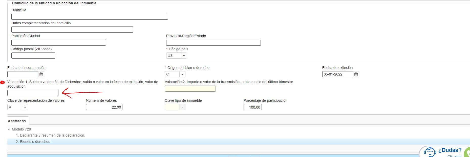Screen dimensions: 470x157
Task: Click the Población/Ciudad field
Action: 59,43
